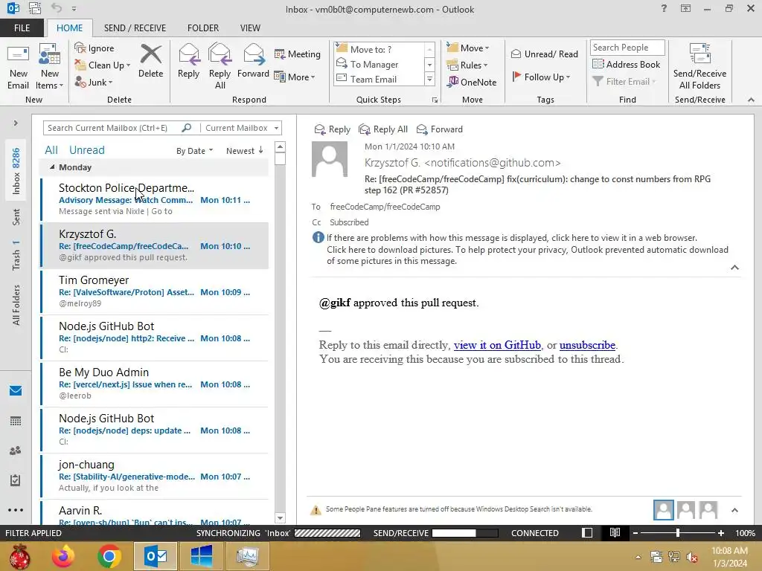Click the unsubscribe link
762x571 pixels.
[x=587, y=345]
